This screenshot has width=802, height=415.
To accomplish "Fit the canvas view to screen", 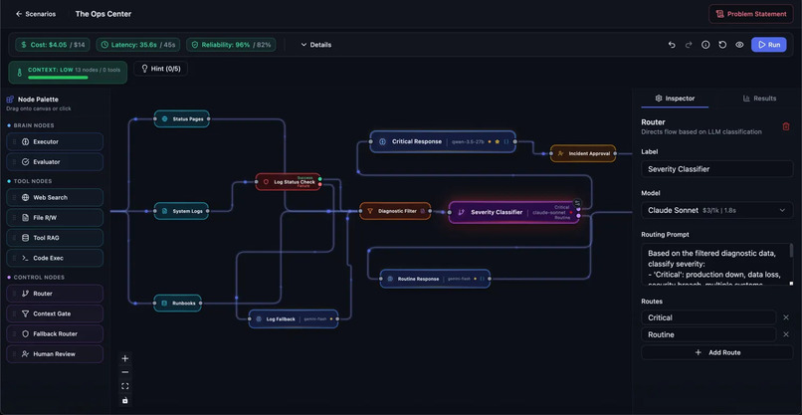I will (x=124, y=386).
